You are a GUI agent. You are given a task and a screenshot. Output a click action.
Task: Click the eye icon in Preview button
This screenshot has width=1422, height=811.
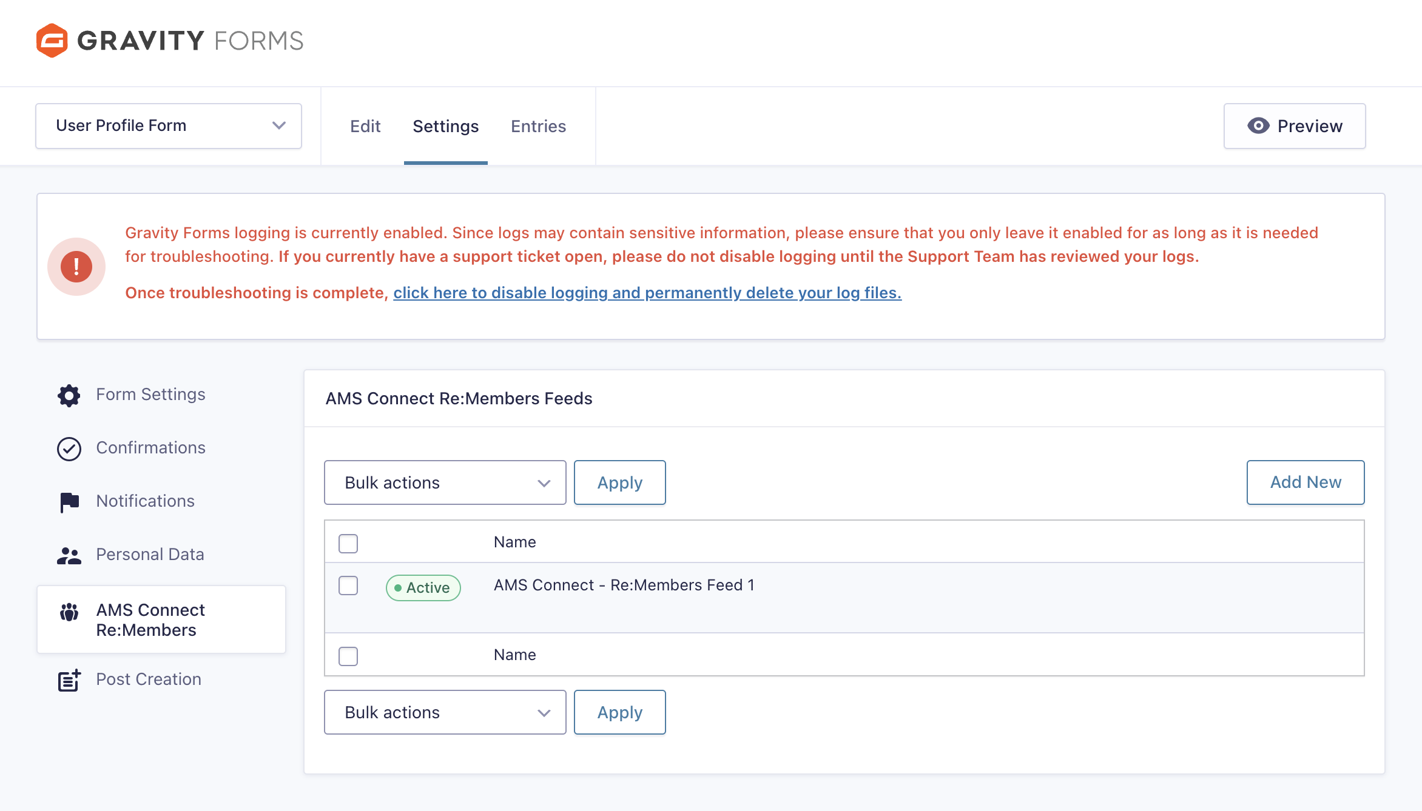click(x=1258, y=125)
